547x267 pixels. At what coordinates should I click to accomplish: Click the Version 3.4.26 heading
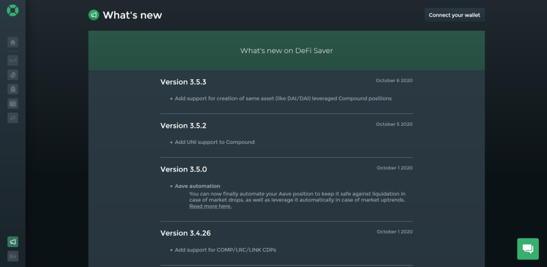185,233
